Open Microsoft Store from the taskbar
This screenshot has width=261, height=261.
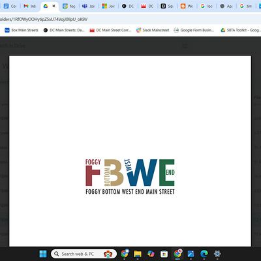tap(164, 254)
